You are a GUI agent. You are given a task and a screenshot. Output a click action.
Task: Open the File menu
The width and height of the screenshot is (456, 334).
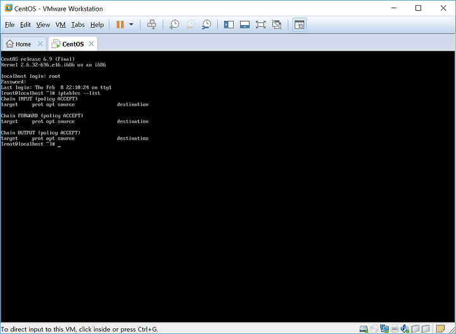click(x=9, y=25)
